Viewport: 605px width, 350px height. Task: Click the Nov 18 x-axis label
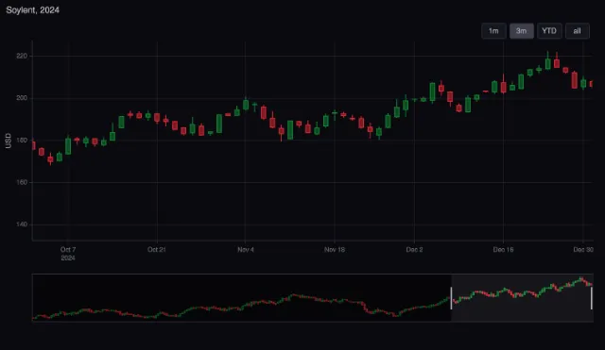334,249
